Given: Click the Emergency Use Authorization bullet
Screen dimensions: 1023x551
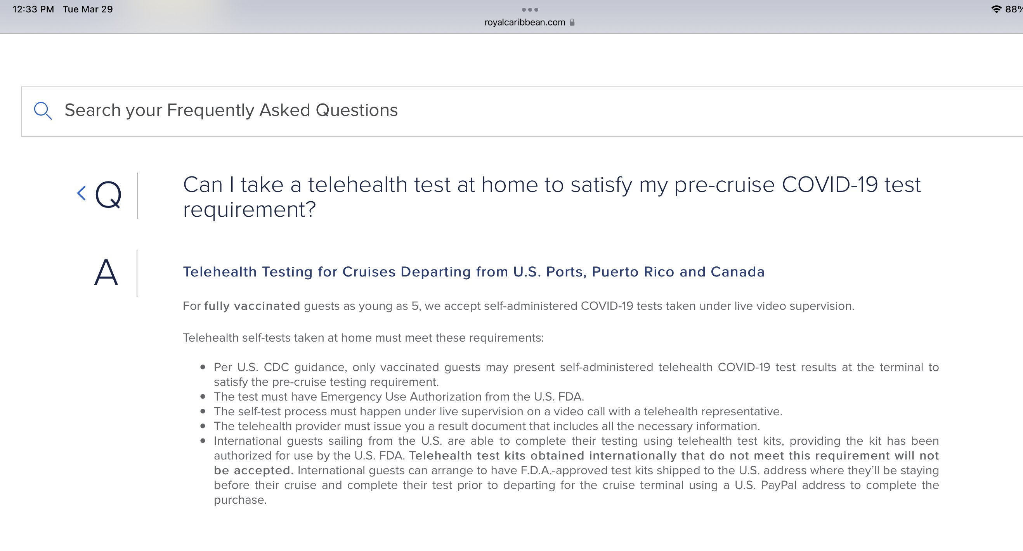Looking at the screenshot, I should point(399,397).
